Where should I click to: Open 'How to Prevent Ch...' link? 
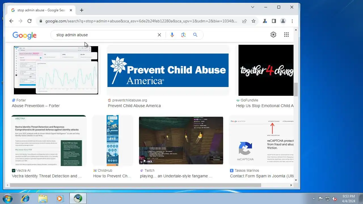(x=112, y=176)
